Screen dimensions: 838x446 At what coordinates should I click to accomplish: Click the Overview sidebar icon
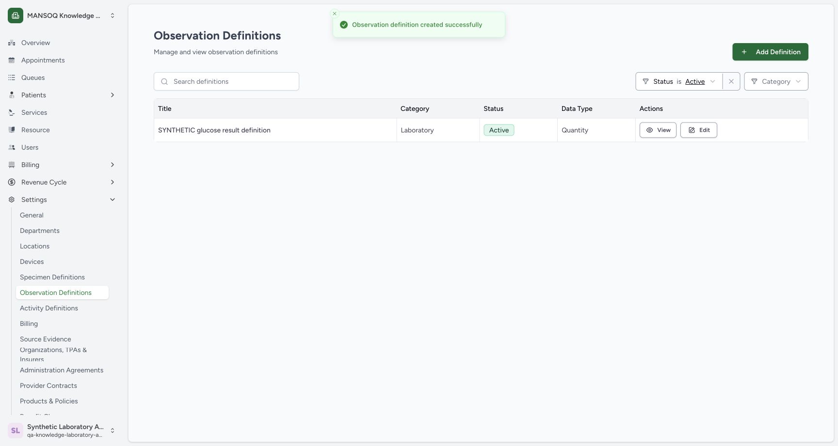click(12, 43)
